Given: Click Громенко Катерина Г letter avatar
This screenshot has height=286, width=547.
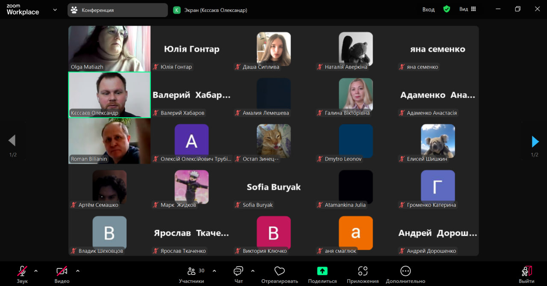Looking at the screenshot, I should pos(438,186).
